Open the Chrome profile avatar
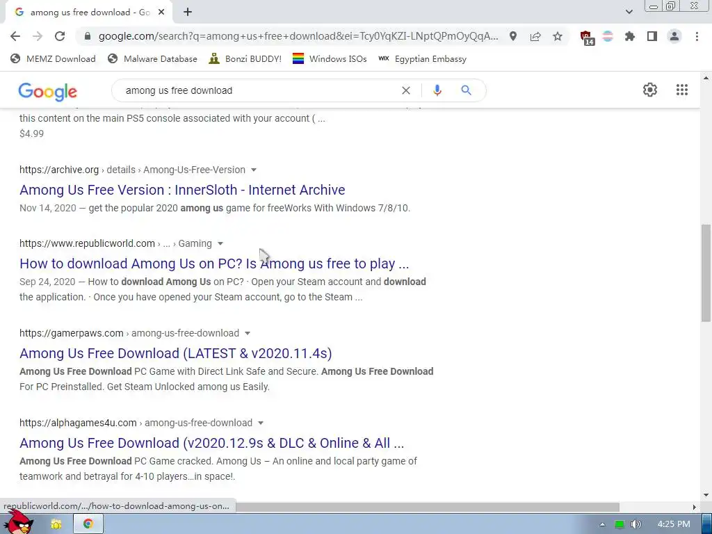This screenshot has width=712, height=534. [674, 36]
